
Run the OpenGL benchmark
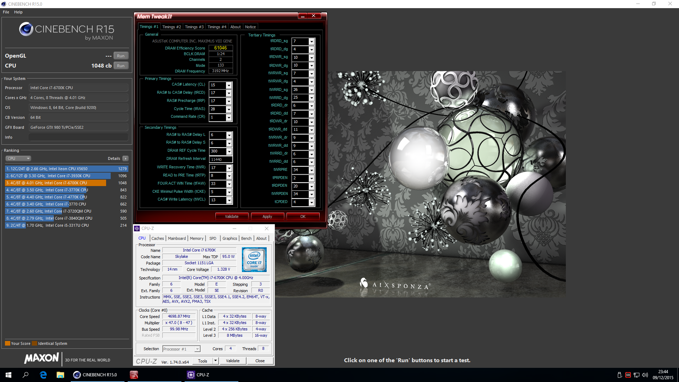[121, 56]
